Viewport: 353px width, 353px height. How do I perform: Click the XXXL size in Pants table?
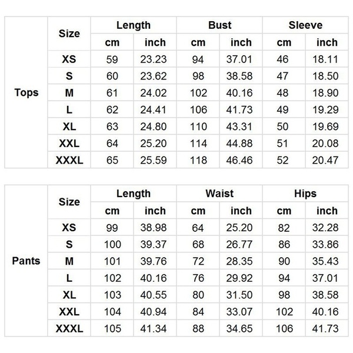coord(69,329)
